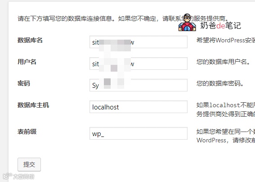Click the 用户名 label

[x=27, y=62]
